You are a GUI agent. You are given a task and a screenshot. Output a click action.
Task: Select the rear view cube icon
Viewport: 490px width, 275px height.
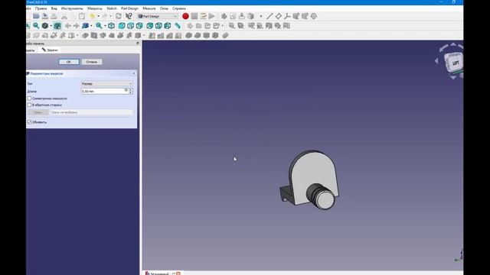(150, 26)
